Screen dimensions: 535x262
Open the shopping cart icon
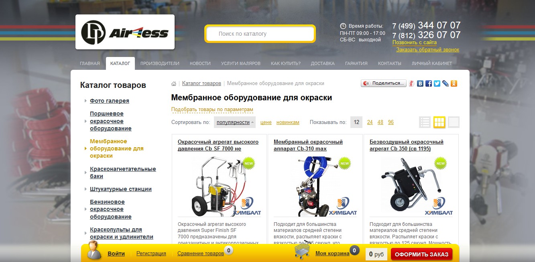pyautogui.click(x=304, y=251)
